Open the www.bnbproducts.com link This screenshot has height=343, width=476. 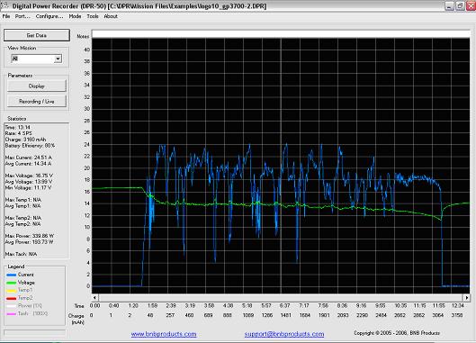pos(164,334)
